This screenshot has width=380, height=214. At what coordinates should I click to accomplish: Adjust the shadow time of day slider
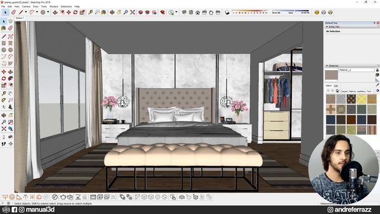tap(290, 12)
